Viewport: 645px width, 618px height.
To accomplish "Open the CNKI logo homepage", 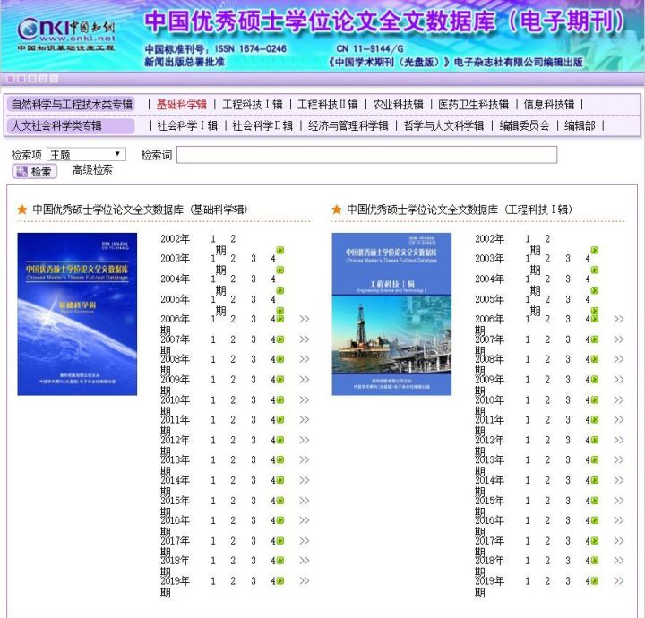I will [x=65, y=35].
